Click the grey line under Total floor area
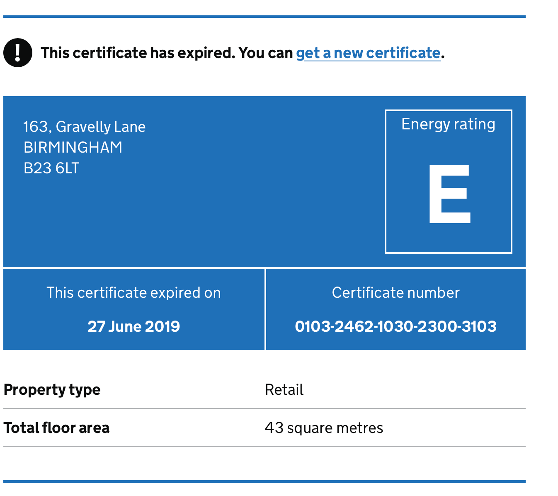This screenshot has width=558, height=496. click(264, 447)
